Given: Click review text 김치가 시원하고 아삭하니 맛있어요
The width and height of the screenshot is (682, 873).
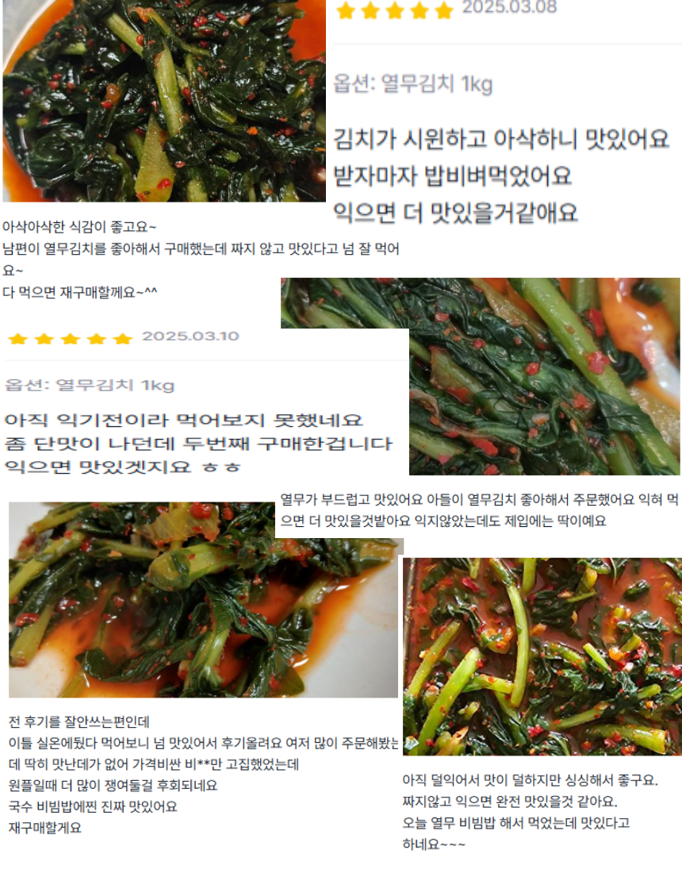Looking at the screenshot, I should (500, 139).
